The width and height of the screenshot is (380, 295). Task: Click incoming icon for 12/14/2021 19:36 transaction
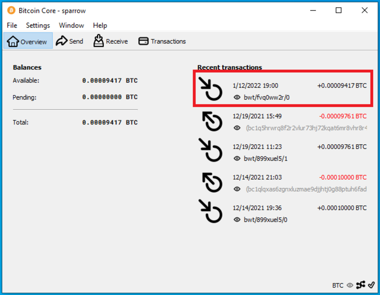pos(211,211)
